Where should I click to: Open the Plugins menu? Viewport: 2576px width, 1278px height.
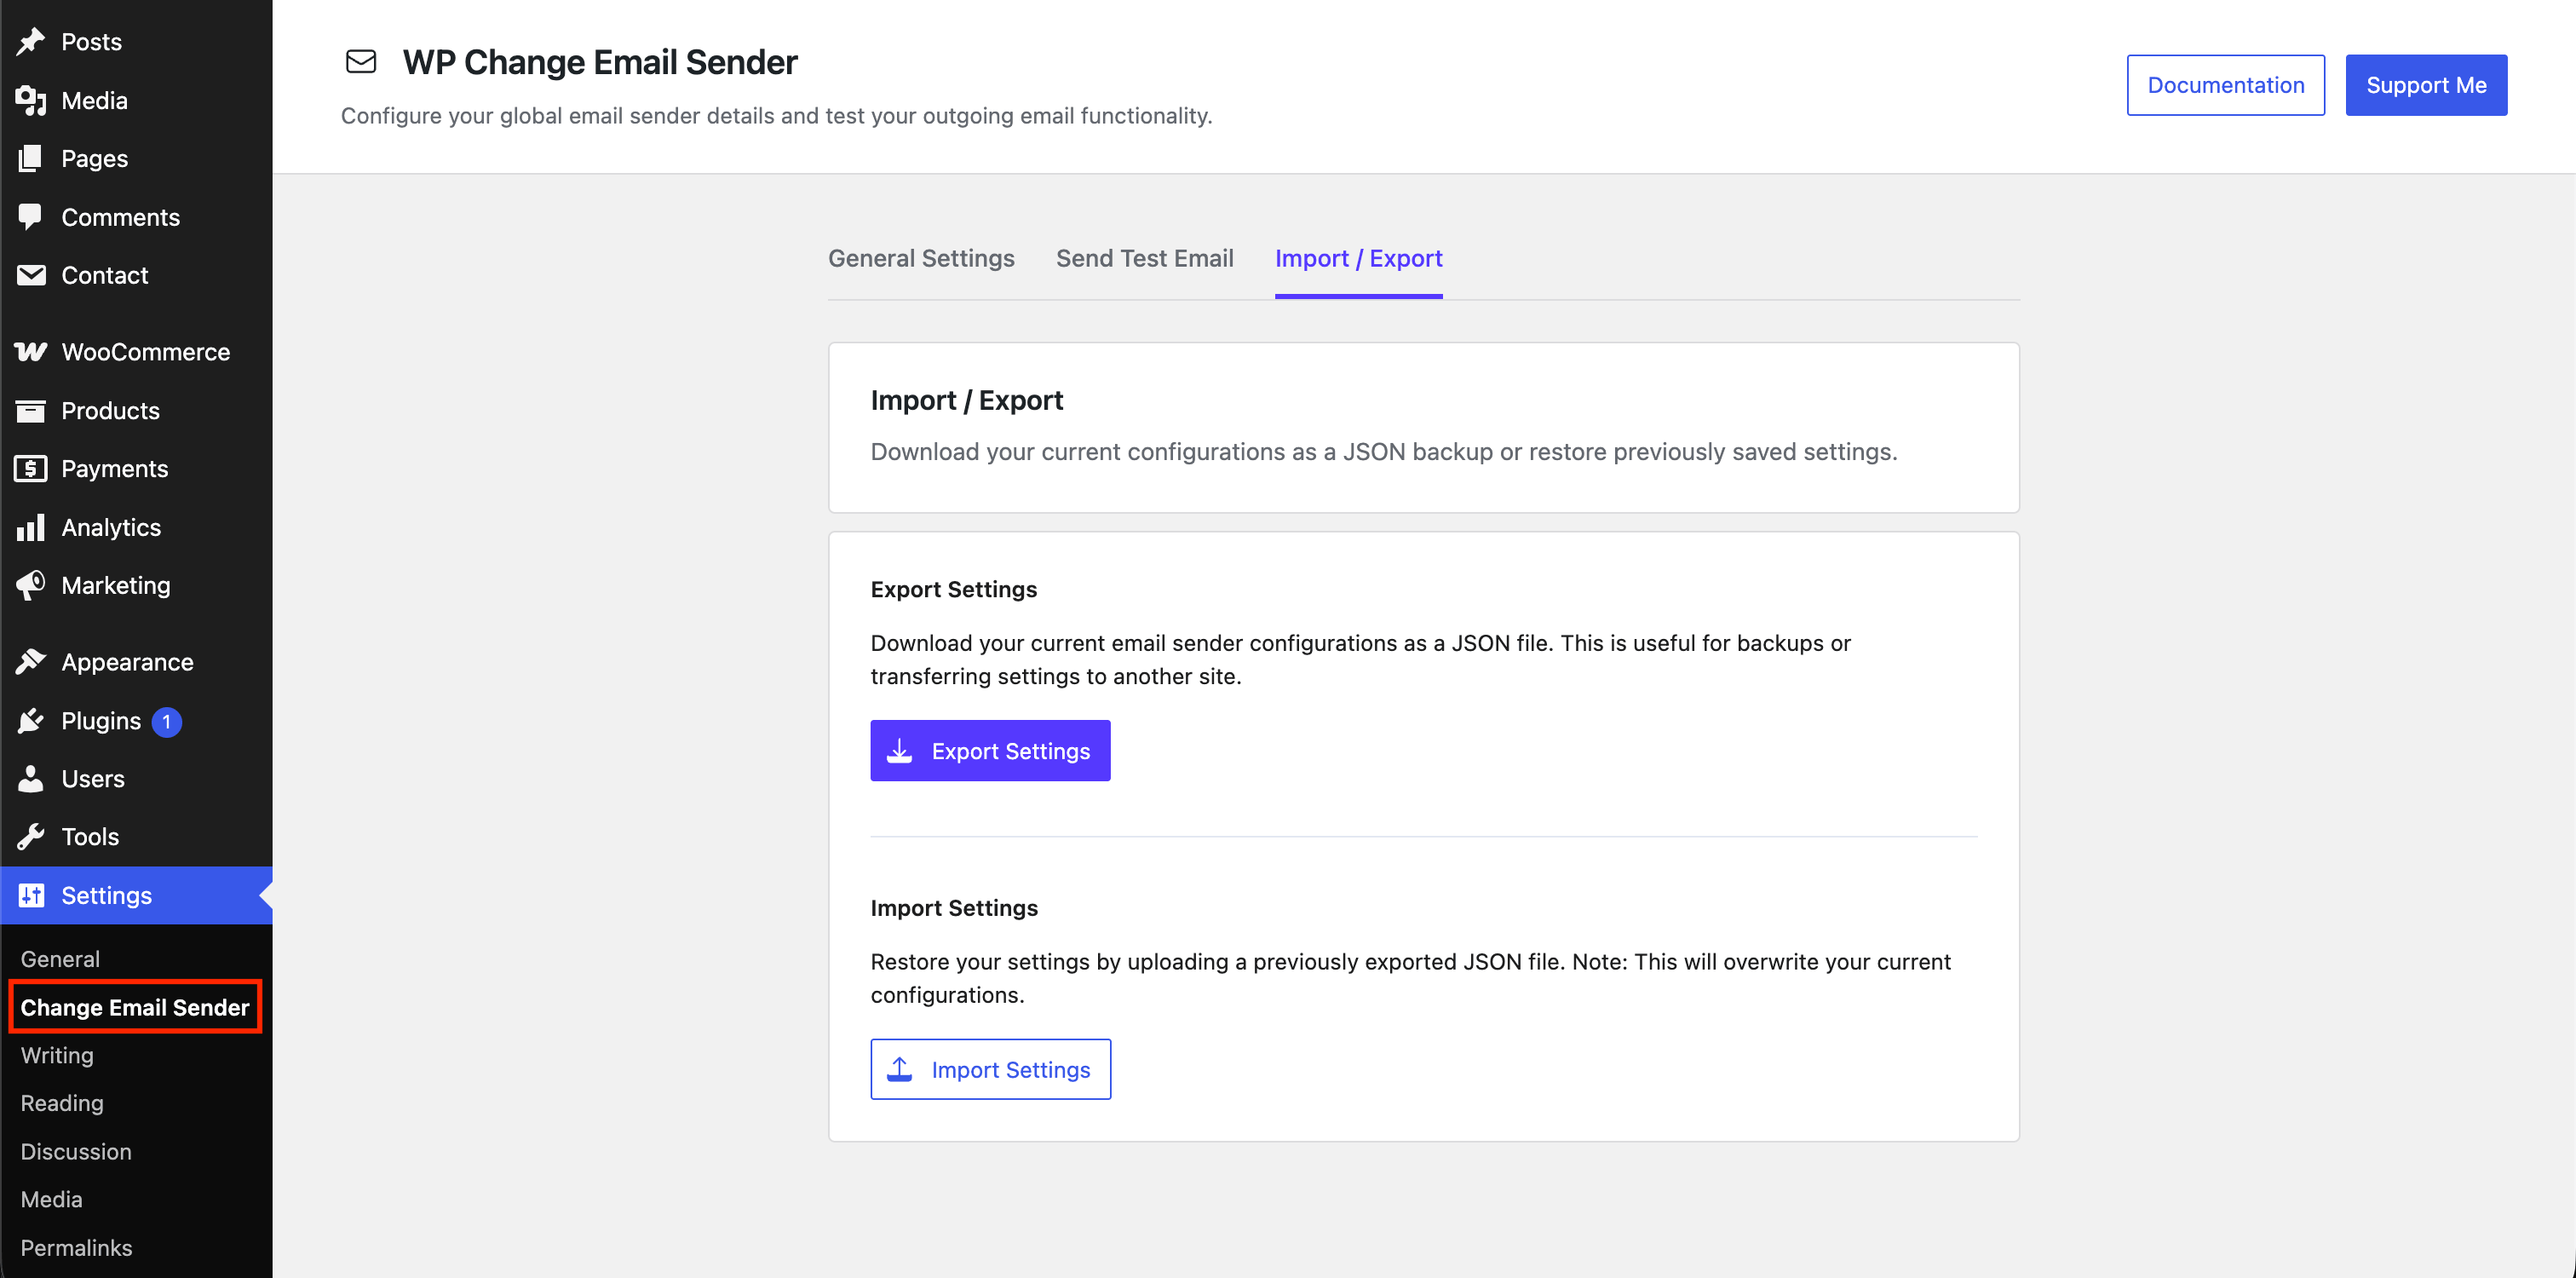click(x=136, y=720)
